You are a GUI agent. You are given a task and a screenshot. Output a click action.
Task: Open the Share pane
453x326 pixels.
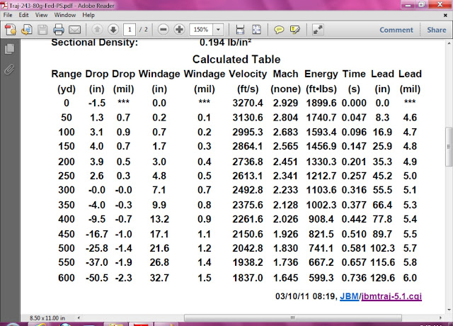(437, 30)
